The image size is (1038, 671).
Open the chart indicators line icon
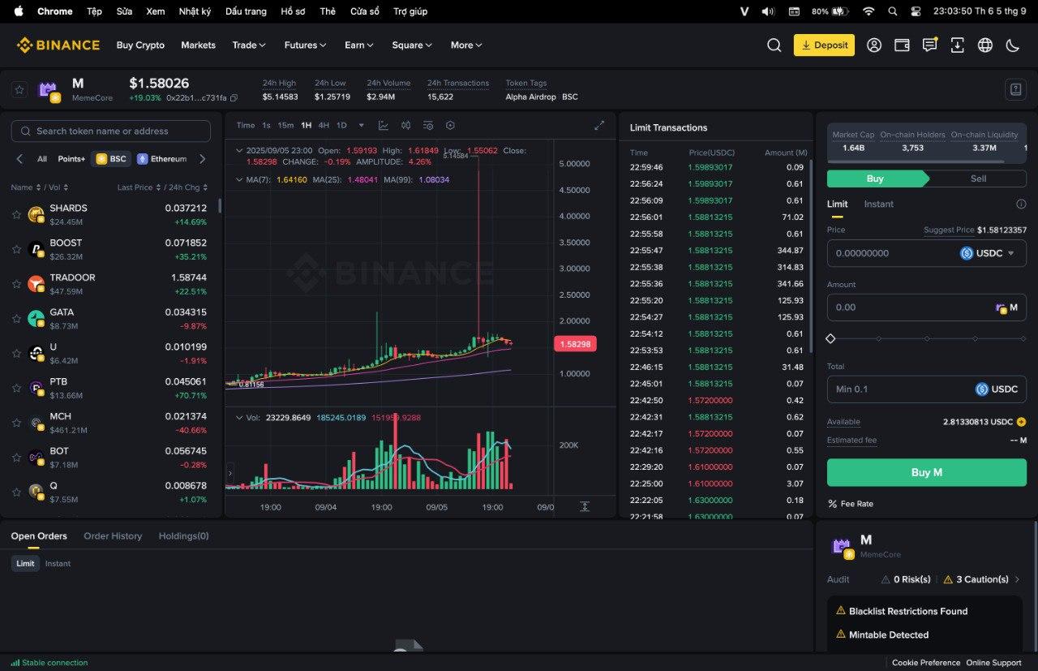coord(384,126)
